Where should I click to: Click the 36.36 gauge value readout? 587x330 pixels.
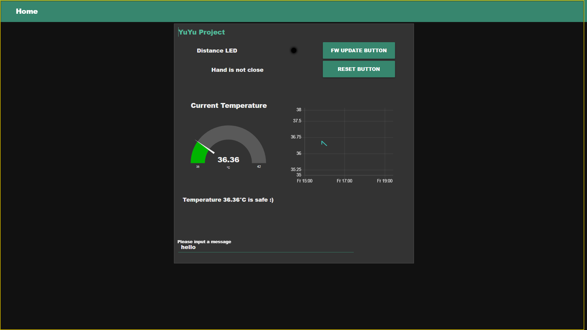[228, 160]
